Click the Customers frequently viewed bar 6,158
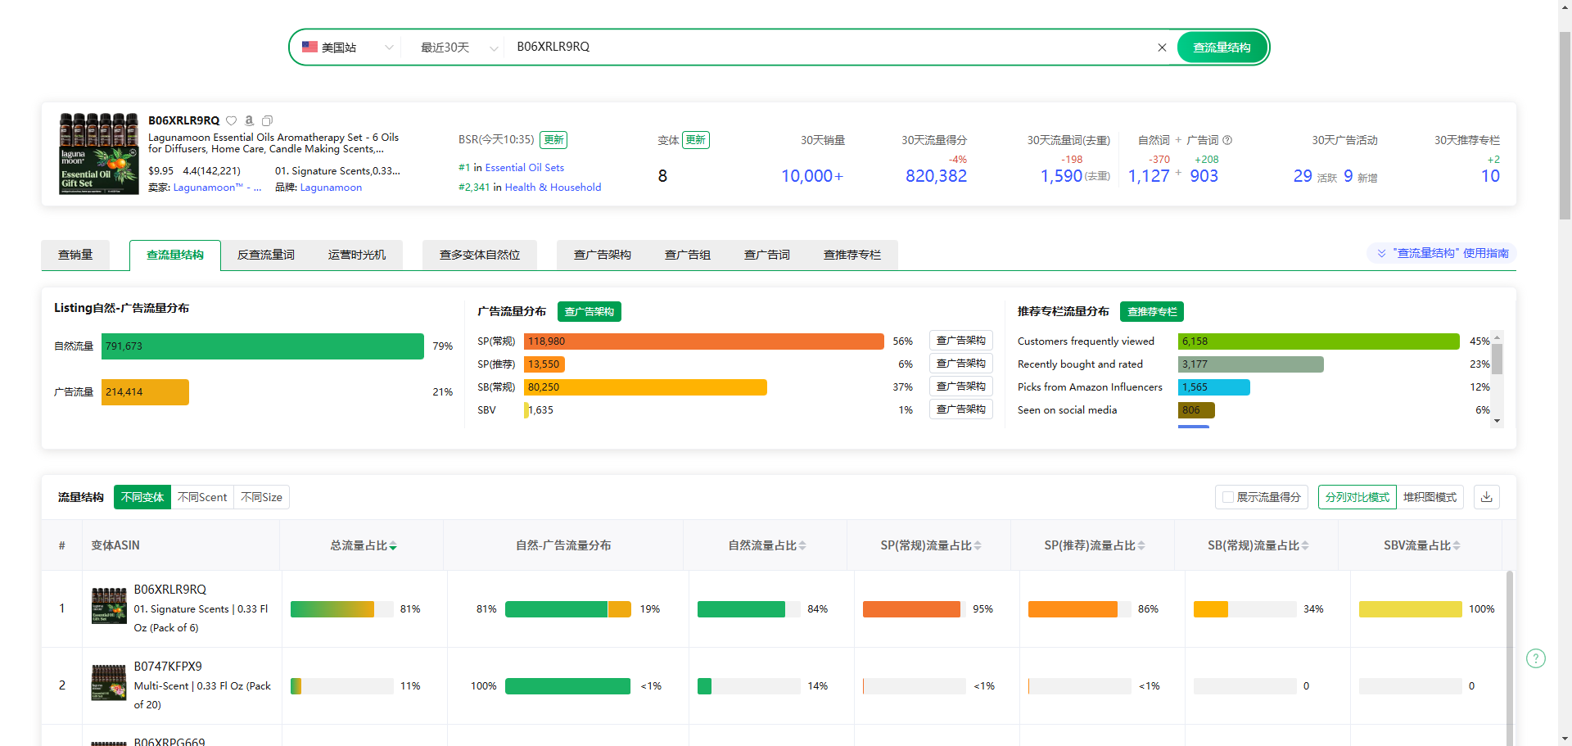Viewport: 1572px width, 746px height. pyautogui.click(x=1319, y=341)
